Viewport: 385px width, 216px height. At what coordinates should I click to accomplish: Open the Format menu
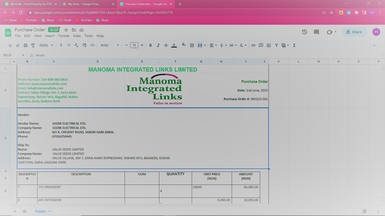tap(64, 36)
